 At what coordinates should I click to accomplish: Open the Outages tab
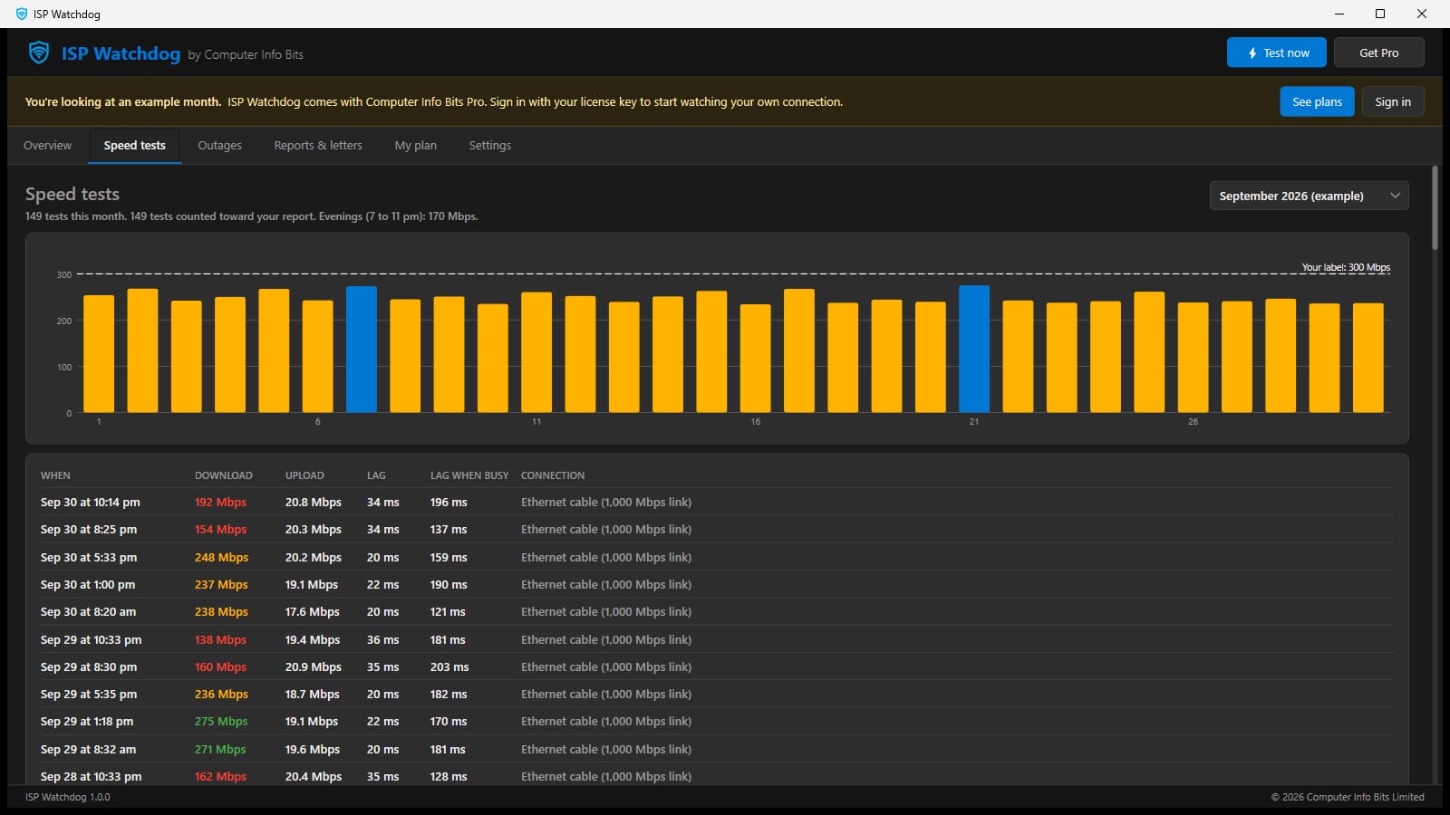pyautogui.click(x=219, y=145)
